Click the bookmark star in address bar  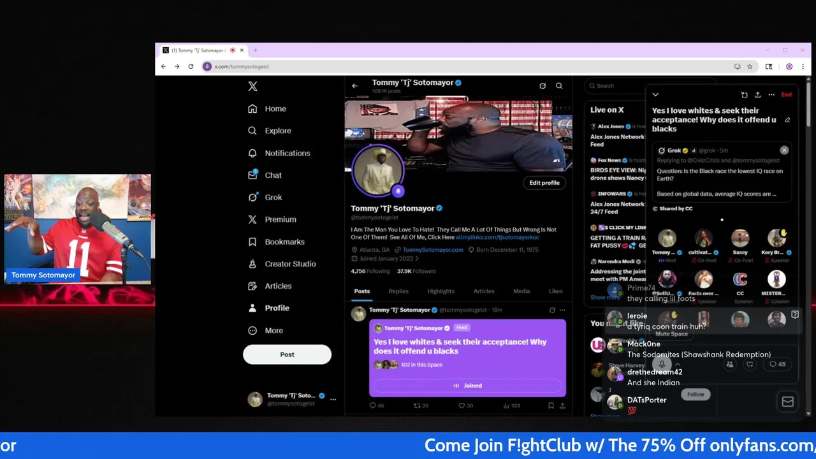pyautogui.click(x=750, y=66)
